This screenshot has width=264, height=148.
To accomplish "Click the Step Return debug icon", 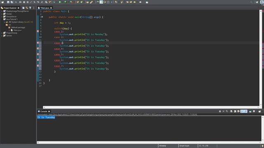I will click(42, 2).
